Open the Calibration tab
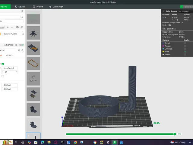Viewport: 193px width, 145px height. click(56, 7)
